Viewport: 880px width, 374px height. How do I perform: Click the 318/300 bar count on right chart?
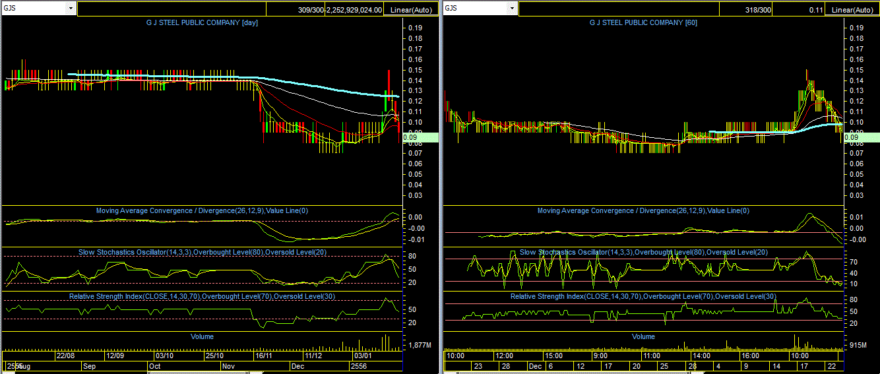click(x=757, y=10)
